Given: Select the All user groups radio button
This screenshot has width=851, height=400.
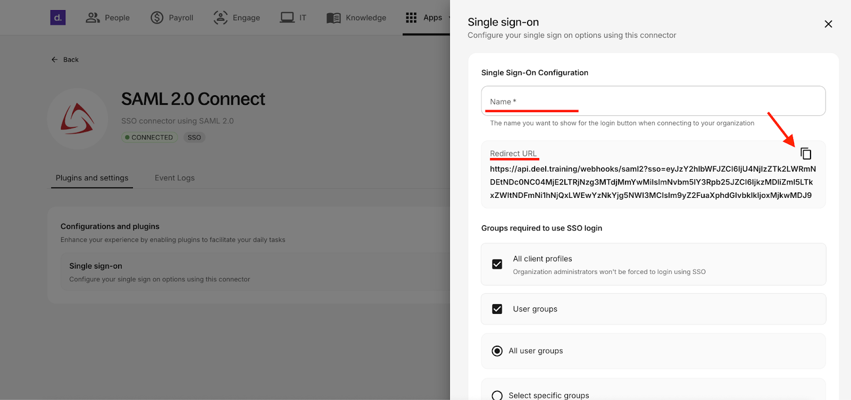Looking at the screenshot, I should click(497, 351).
